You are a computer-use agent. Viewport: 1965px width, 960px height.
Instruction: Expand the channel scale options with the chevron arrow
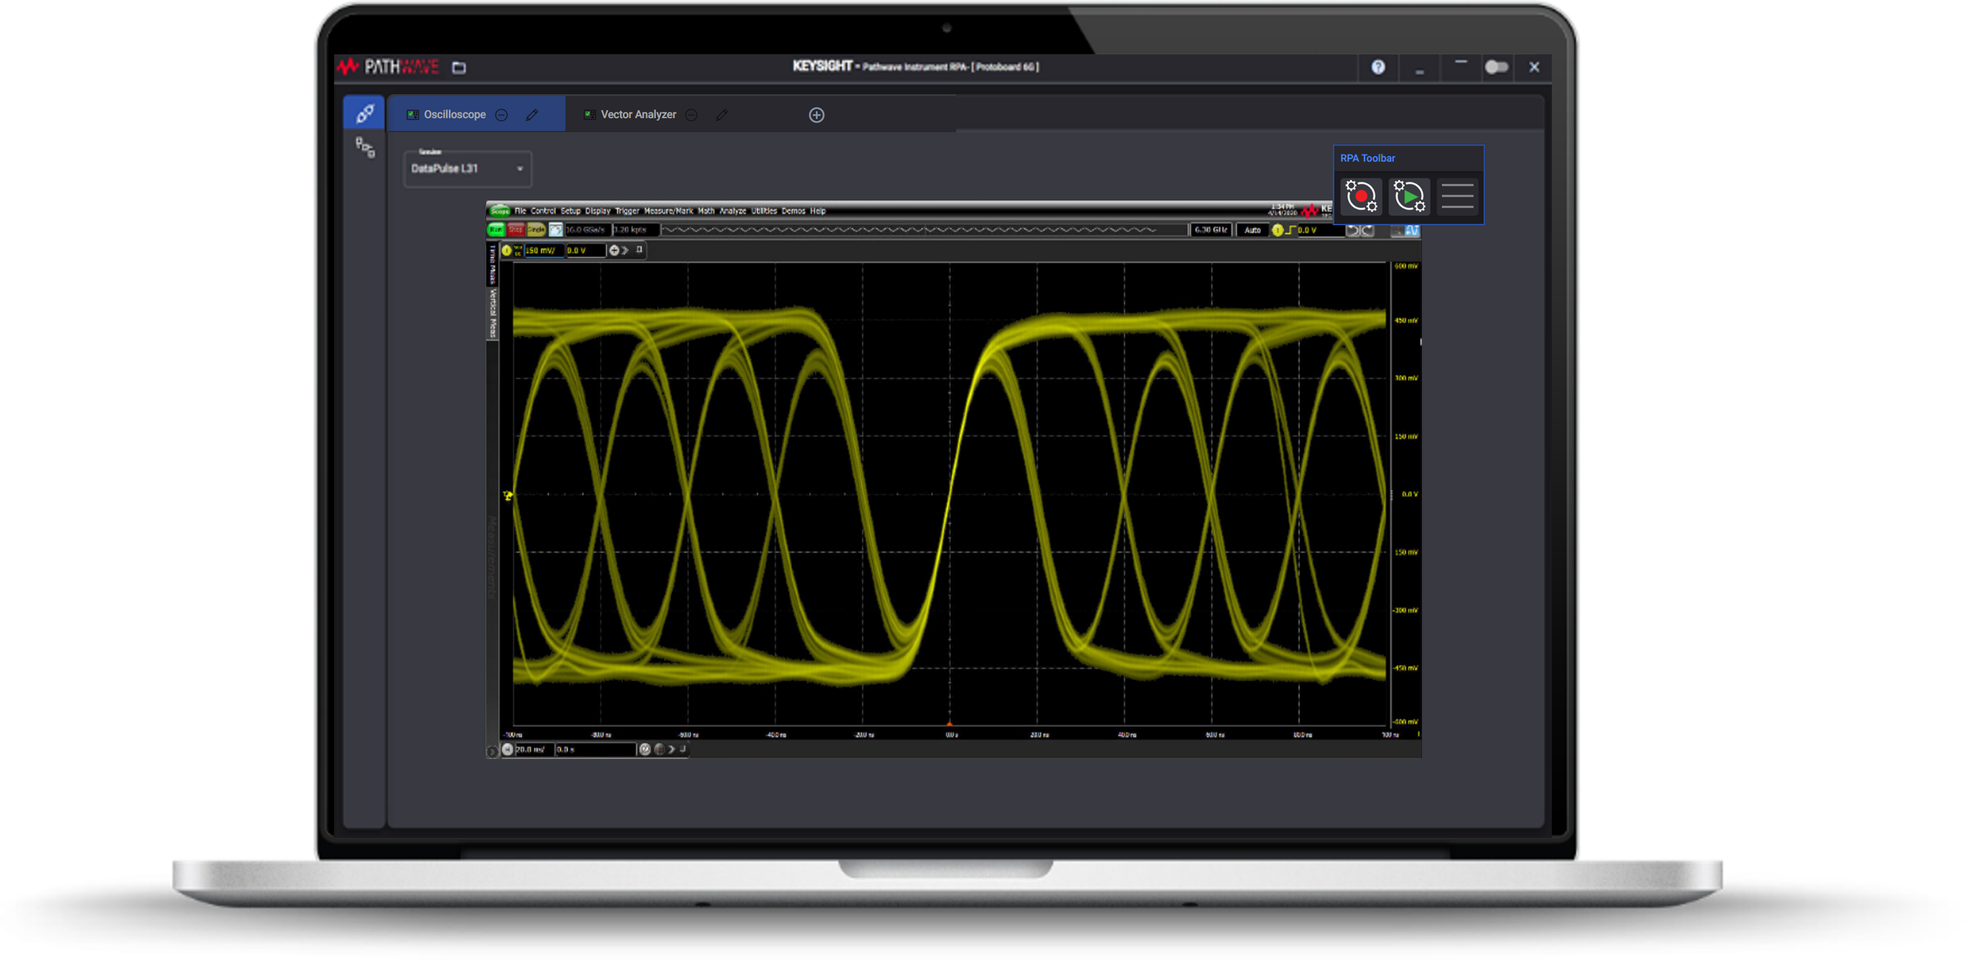coord(624,250)
